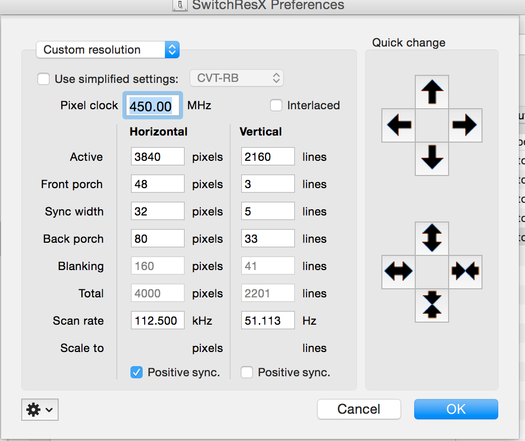Click vertical Front porch field 3
This screenshot has height=441, width=525.
tap(268, 184)
